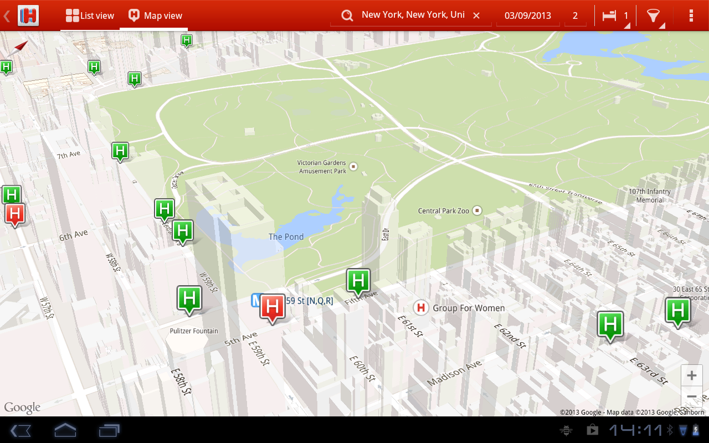Click the "E 58th St" street label
This screenshot has height=443, width=709.
click(181, 382)
